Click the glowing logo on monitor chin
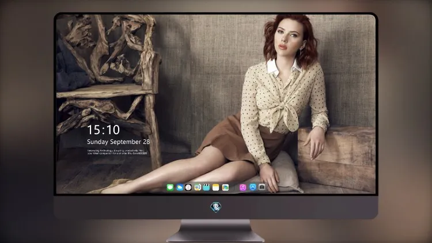 coord(216,207)
